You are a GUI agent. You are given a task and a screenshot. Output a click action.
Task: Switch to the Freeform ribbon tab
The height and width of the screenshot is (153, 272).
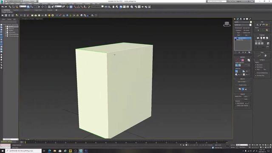click(x=16, y=10)
